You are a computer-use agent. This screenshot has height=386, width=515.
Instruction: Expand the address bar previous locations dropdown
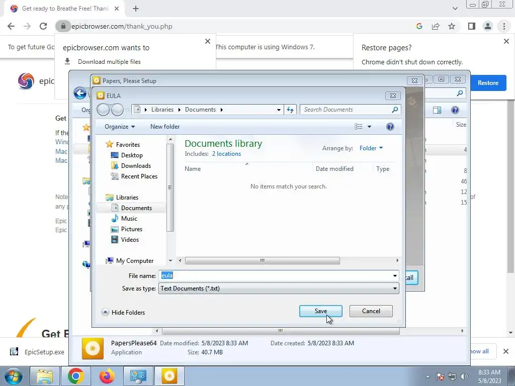click(x=279, y=110)
